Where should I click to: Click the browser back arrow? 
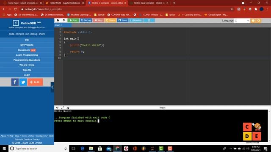click(x=4, y=9)
